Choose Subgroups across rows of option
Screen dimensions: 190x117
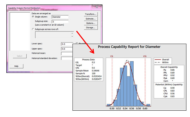click(33, 29)
